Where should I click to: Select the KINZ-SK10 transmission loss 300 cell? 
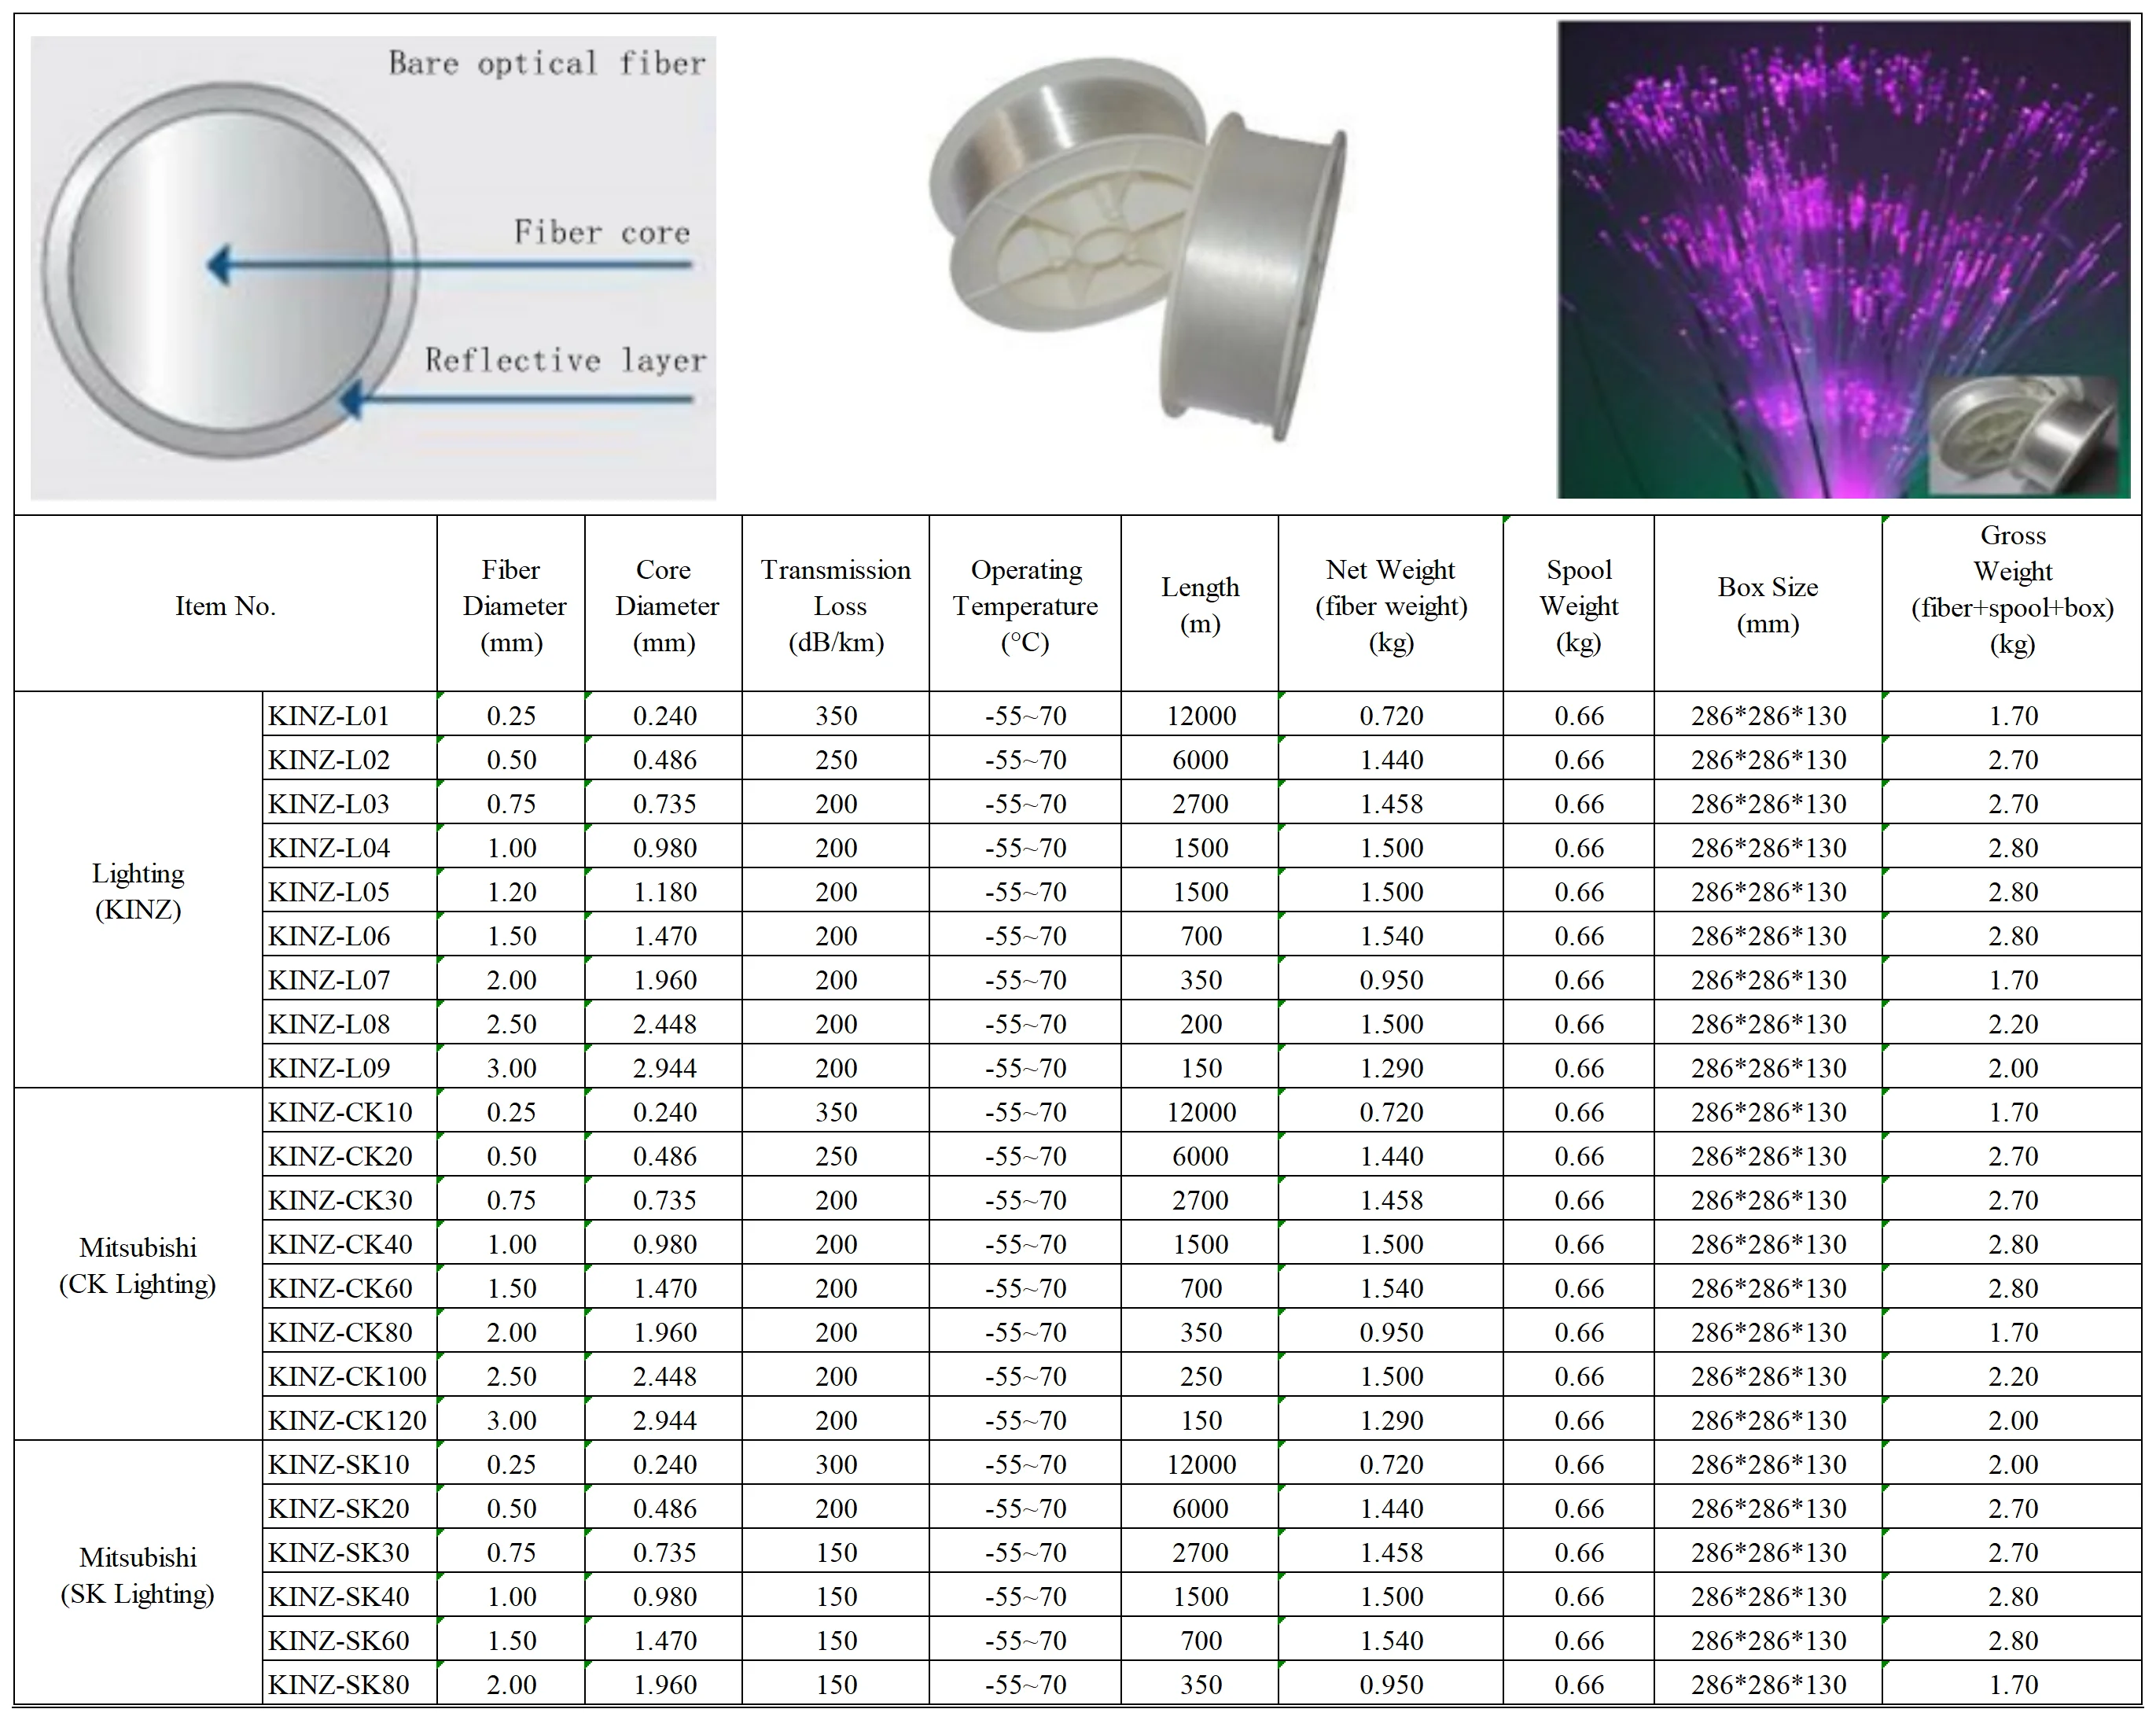point(835,1464)
